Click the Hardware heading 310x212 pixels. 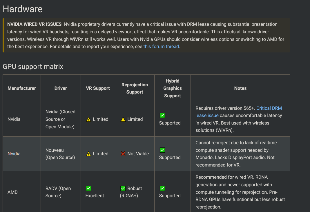23,9
